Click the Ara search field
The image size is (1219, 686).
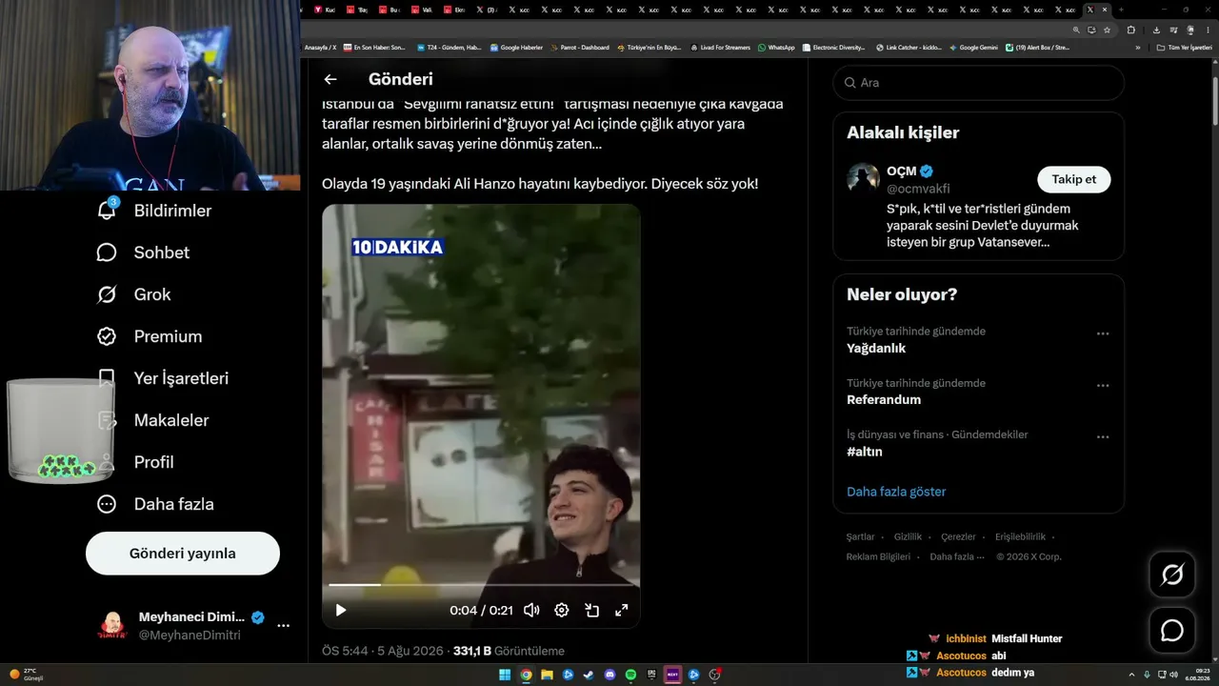pos(978,83)
